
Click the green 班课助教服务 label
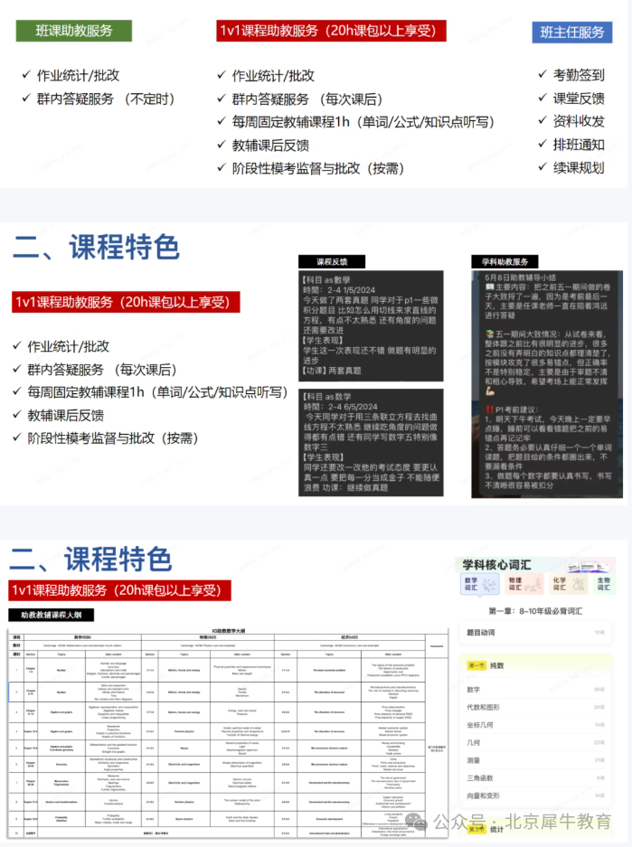click(x=74, y=31)
